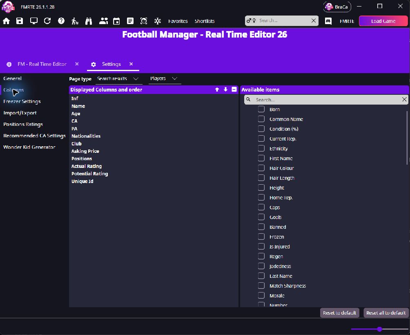Clear the top toolbar search box
This screenshot has height=335, width=410.
pyautogui.click(x=314, y=21)
